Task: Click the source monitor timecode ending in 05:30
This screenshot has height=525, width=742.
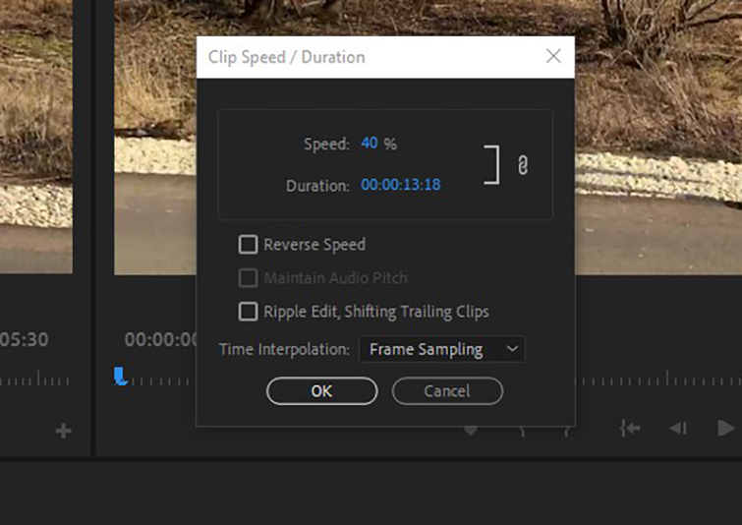Action: (x=25, y=340)
